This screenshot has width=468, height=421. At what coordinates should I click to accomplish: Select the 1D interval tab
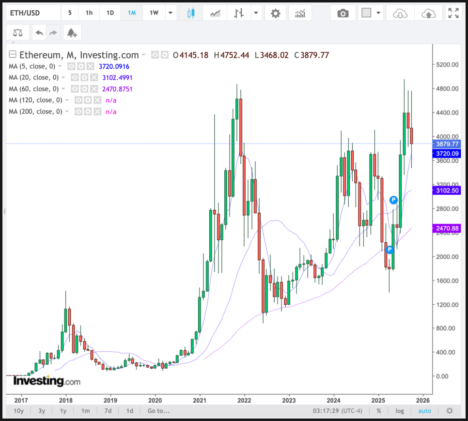(x=110, y=13)
